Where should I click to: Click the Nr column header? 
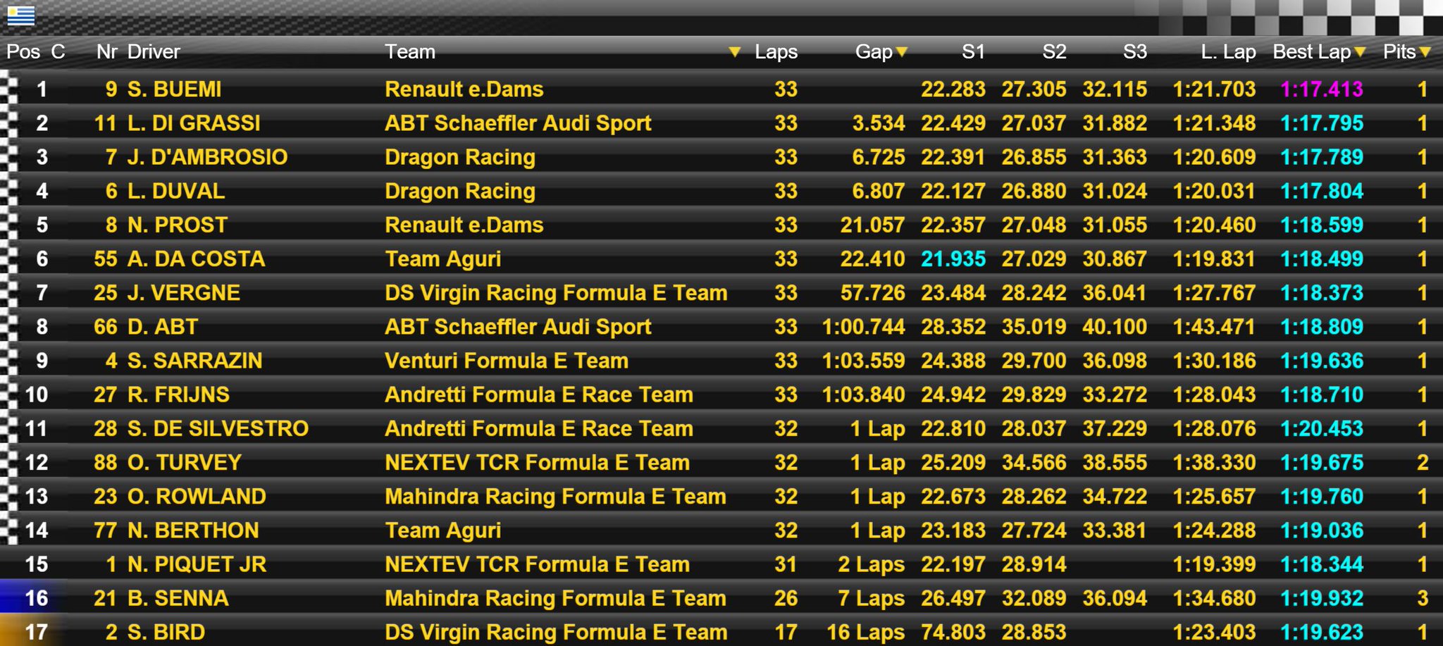point(106,52)
